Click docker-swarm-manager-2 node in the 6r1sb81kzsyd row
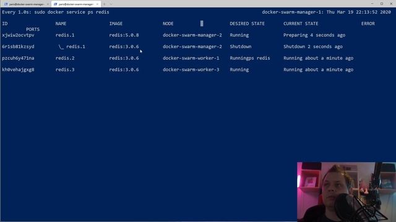396x222 pixels. (x=192, y=47)
